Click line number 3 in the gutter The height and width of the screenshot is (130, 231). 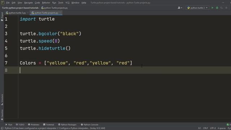pyautogui.click(x=6, y=34)
